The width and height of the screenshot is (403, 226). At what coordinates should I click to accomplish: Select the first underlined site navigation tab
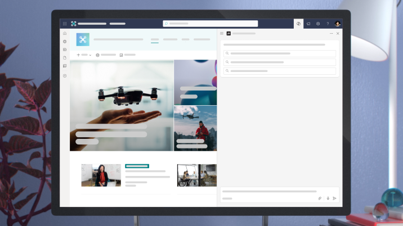(155, 40)
